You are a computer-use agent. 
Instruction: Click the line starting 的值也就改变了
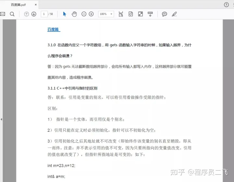click(x=96, y=154)
